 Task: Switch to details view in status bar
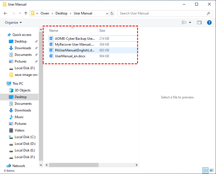pyautogui.click(x=206, y=170)
